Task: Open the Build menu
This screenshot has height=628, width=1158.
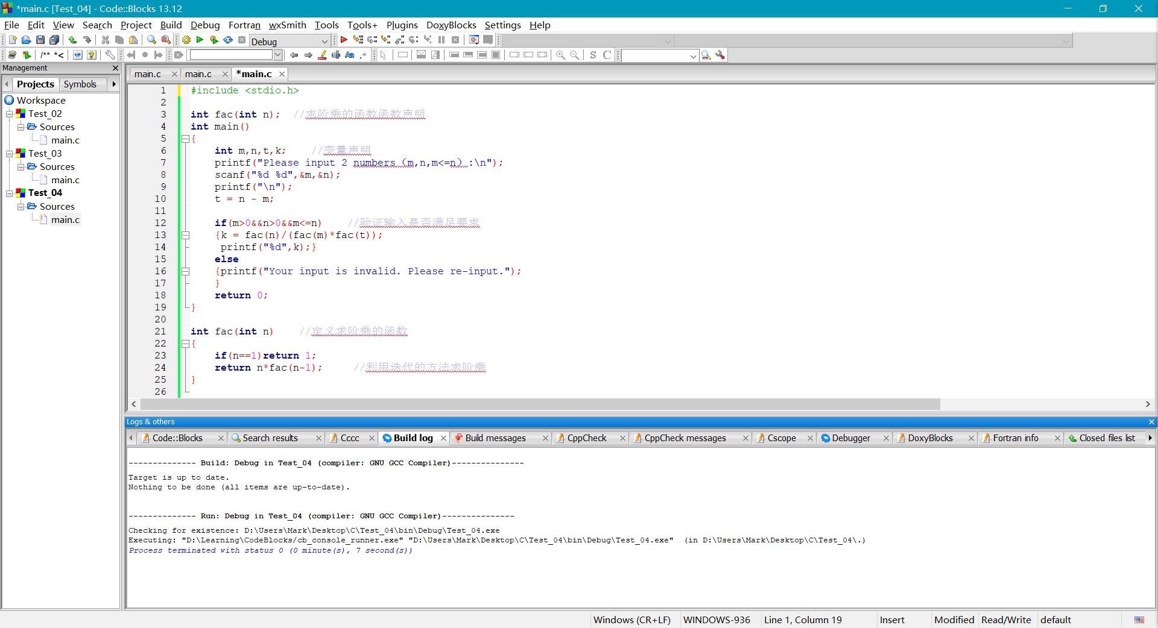Action: [x=171, y=25]
